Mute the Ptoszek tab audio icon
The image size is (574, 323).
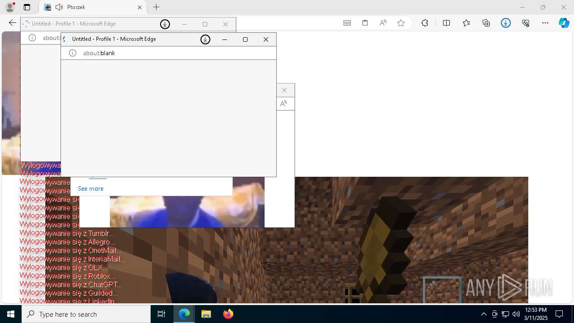59,7
